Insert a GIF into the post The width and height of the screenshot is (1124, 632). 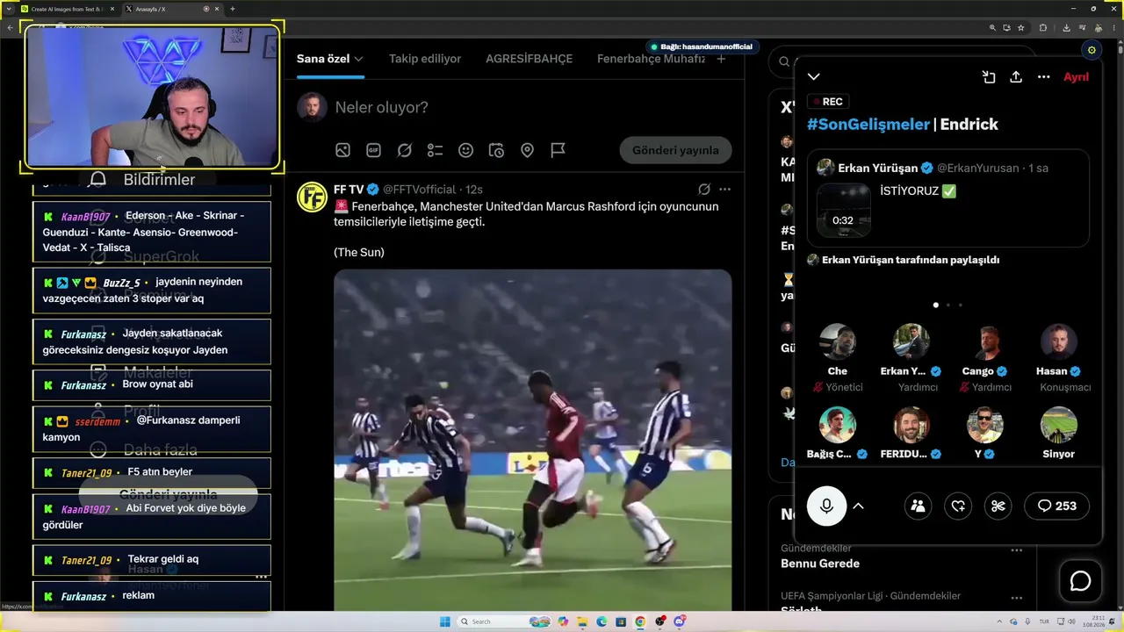[x=373, y=150]
